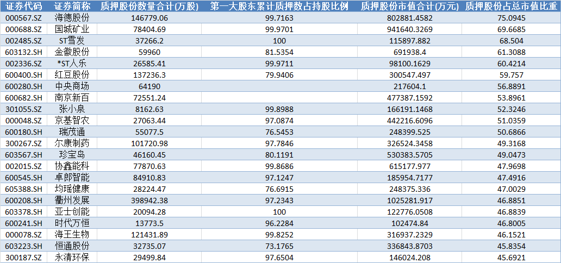Select value 442216.6096

coord(411,121)
